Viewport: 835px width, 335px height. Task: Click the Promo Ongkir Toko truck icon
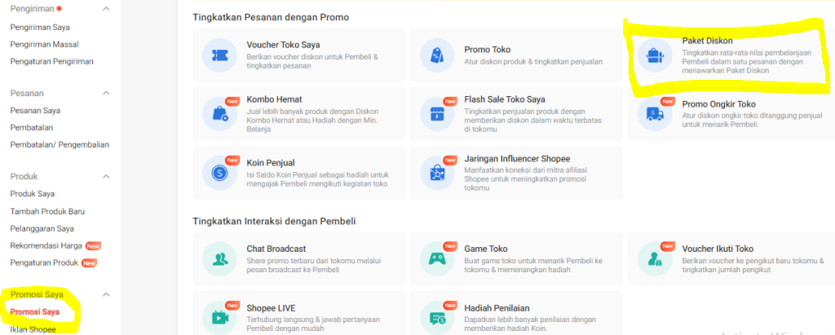pyautogui.click(x=655, y=113)
